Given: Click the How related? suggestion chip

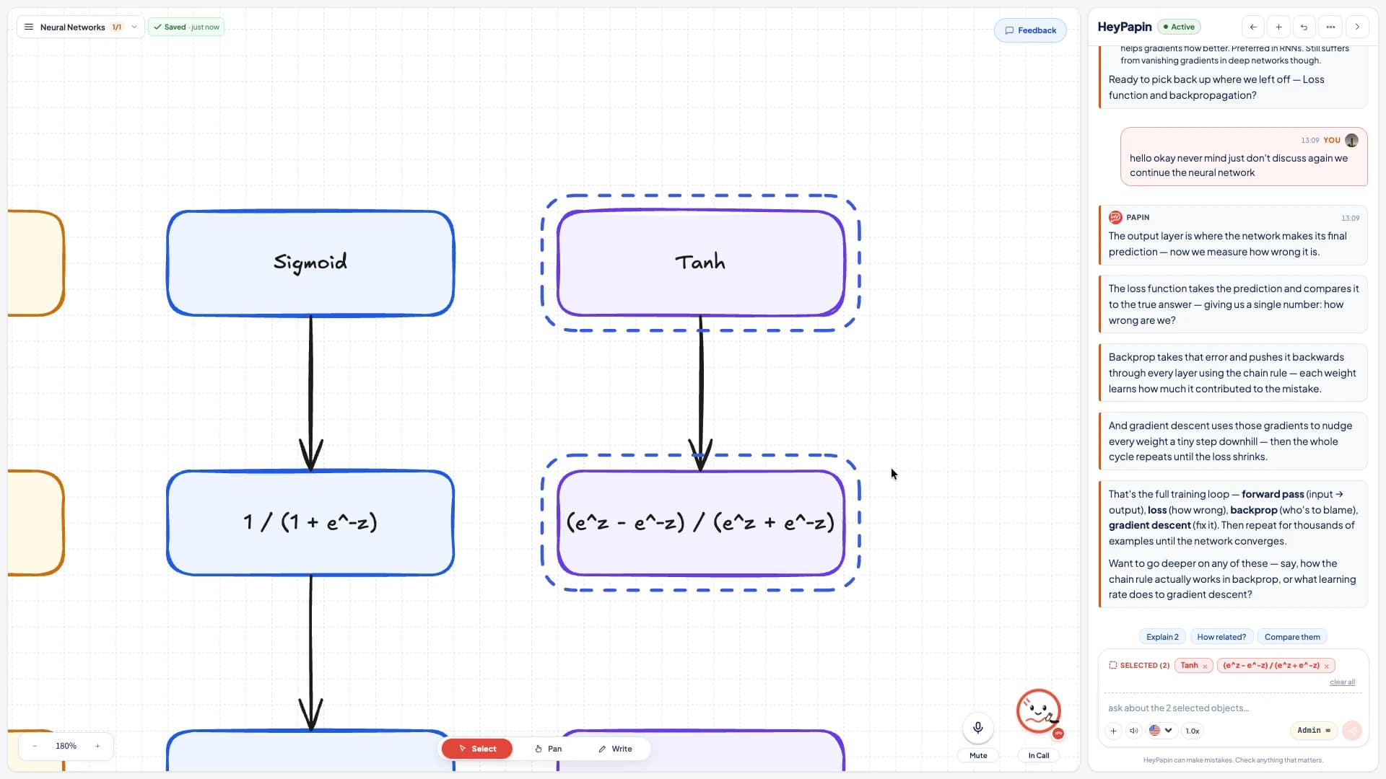Looking at the screenshot, I should 1221,637.
